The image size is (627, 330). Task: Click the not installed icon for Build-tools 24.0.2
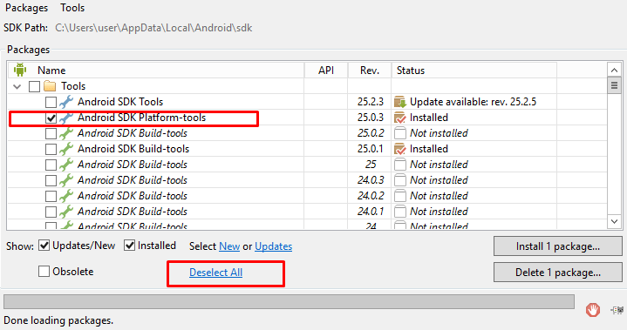pyautogui.click(x=400, y=196)
